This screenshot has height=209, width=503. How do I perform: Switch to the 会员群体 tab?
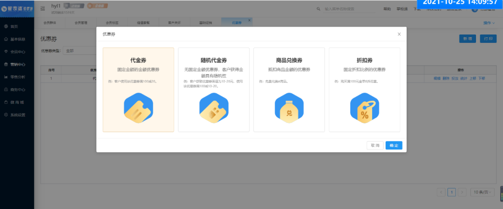tap(50, 23)
